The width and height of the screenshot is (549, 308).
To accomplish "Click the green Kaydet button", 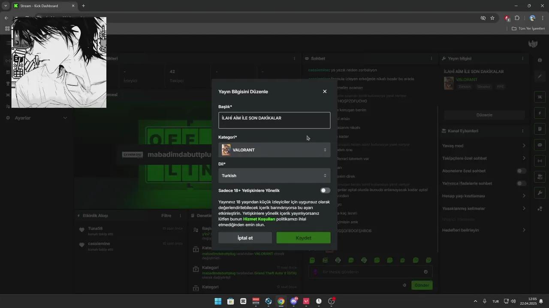I will [303, 238].
